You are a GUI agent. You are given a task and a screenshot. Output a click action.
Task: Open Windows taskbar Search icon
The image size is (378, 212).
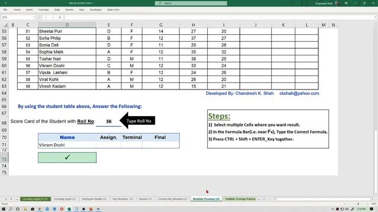click(x=11, y=209)
